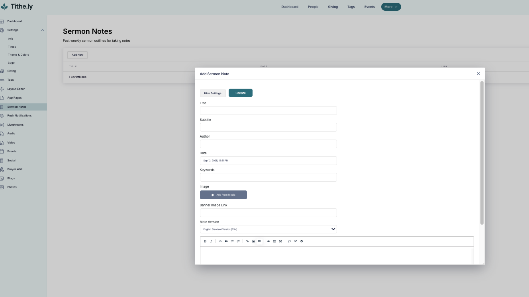
Task: Open Audio in the sidebar
Action: [x=11, y=133]
